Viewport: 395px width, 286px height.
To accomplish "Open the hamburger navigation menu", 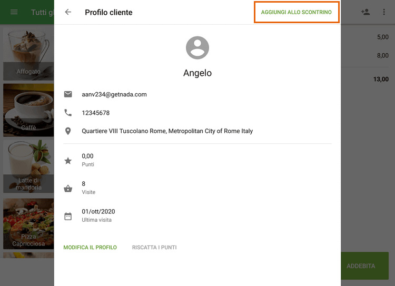I will point(14,12).
